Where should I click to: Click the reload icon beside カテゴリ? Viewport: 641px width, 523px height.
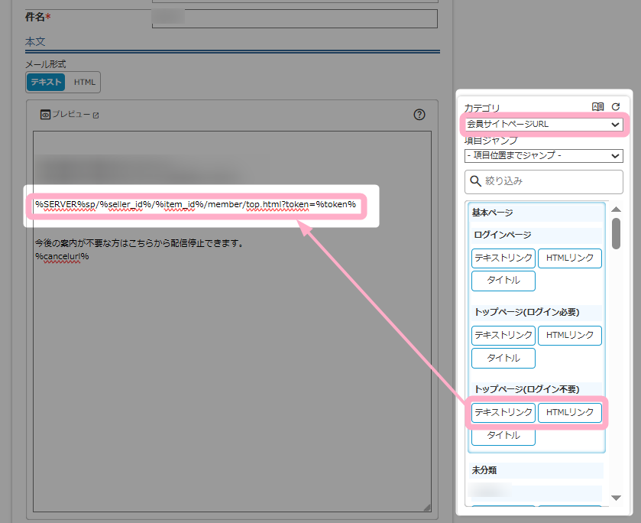click(x=616, y=107)
